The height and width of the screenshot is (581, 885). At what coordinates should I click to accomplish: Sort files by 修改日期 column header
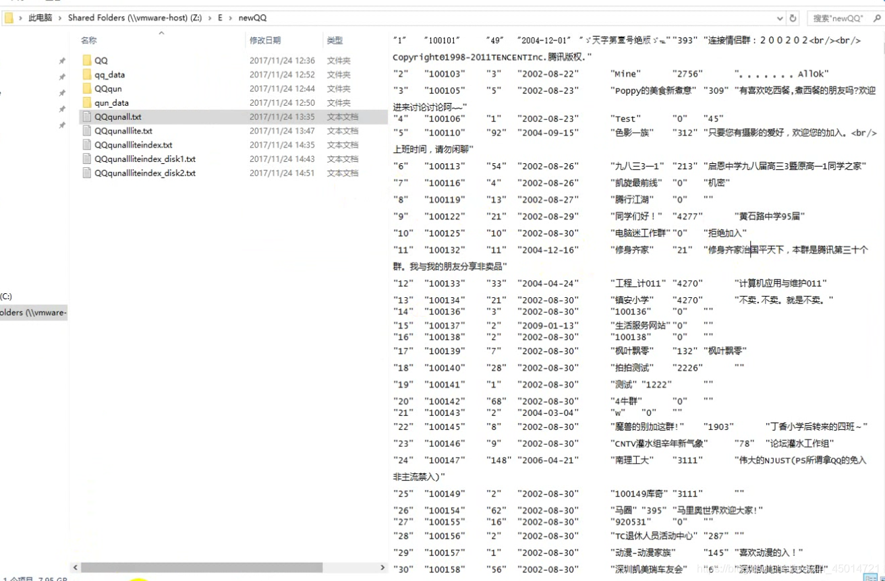coord(265,40)
